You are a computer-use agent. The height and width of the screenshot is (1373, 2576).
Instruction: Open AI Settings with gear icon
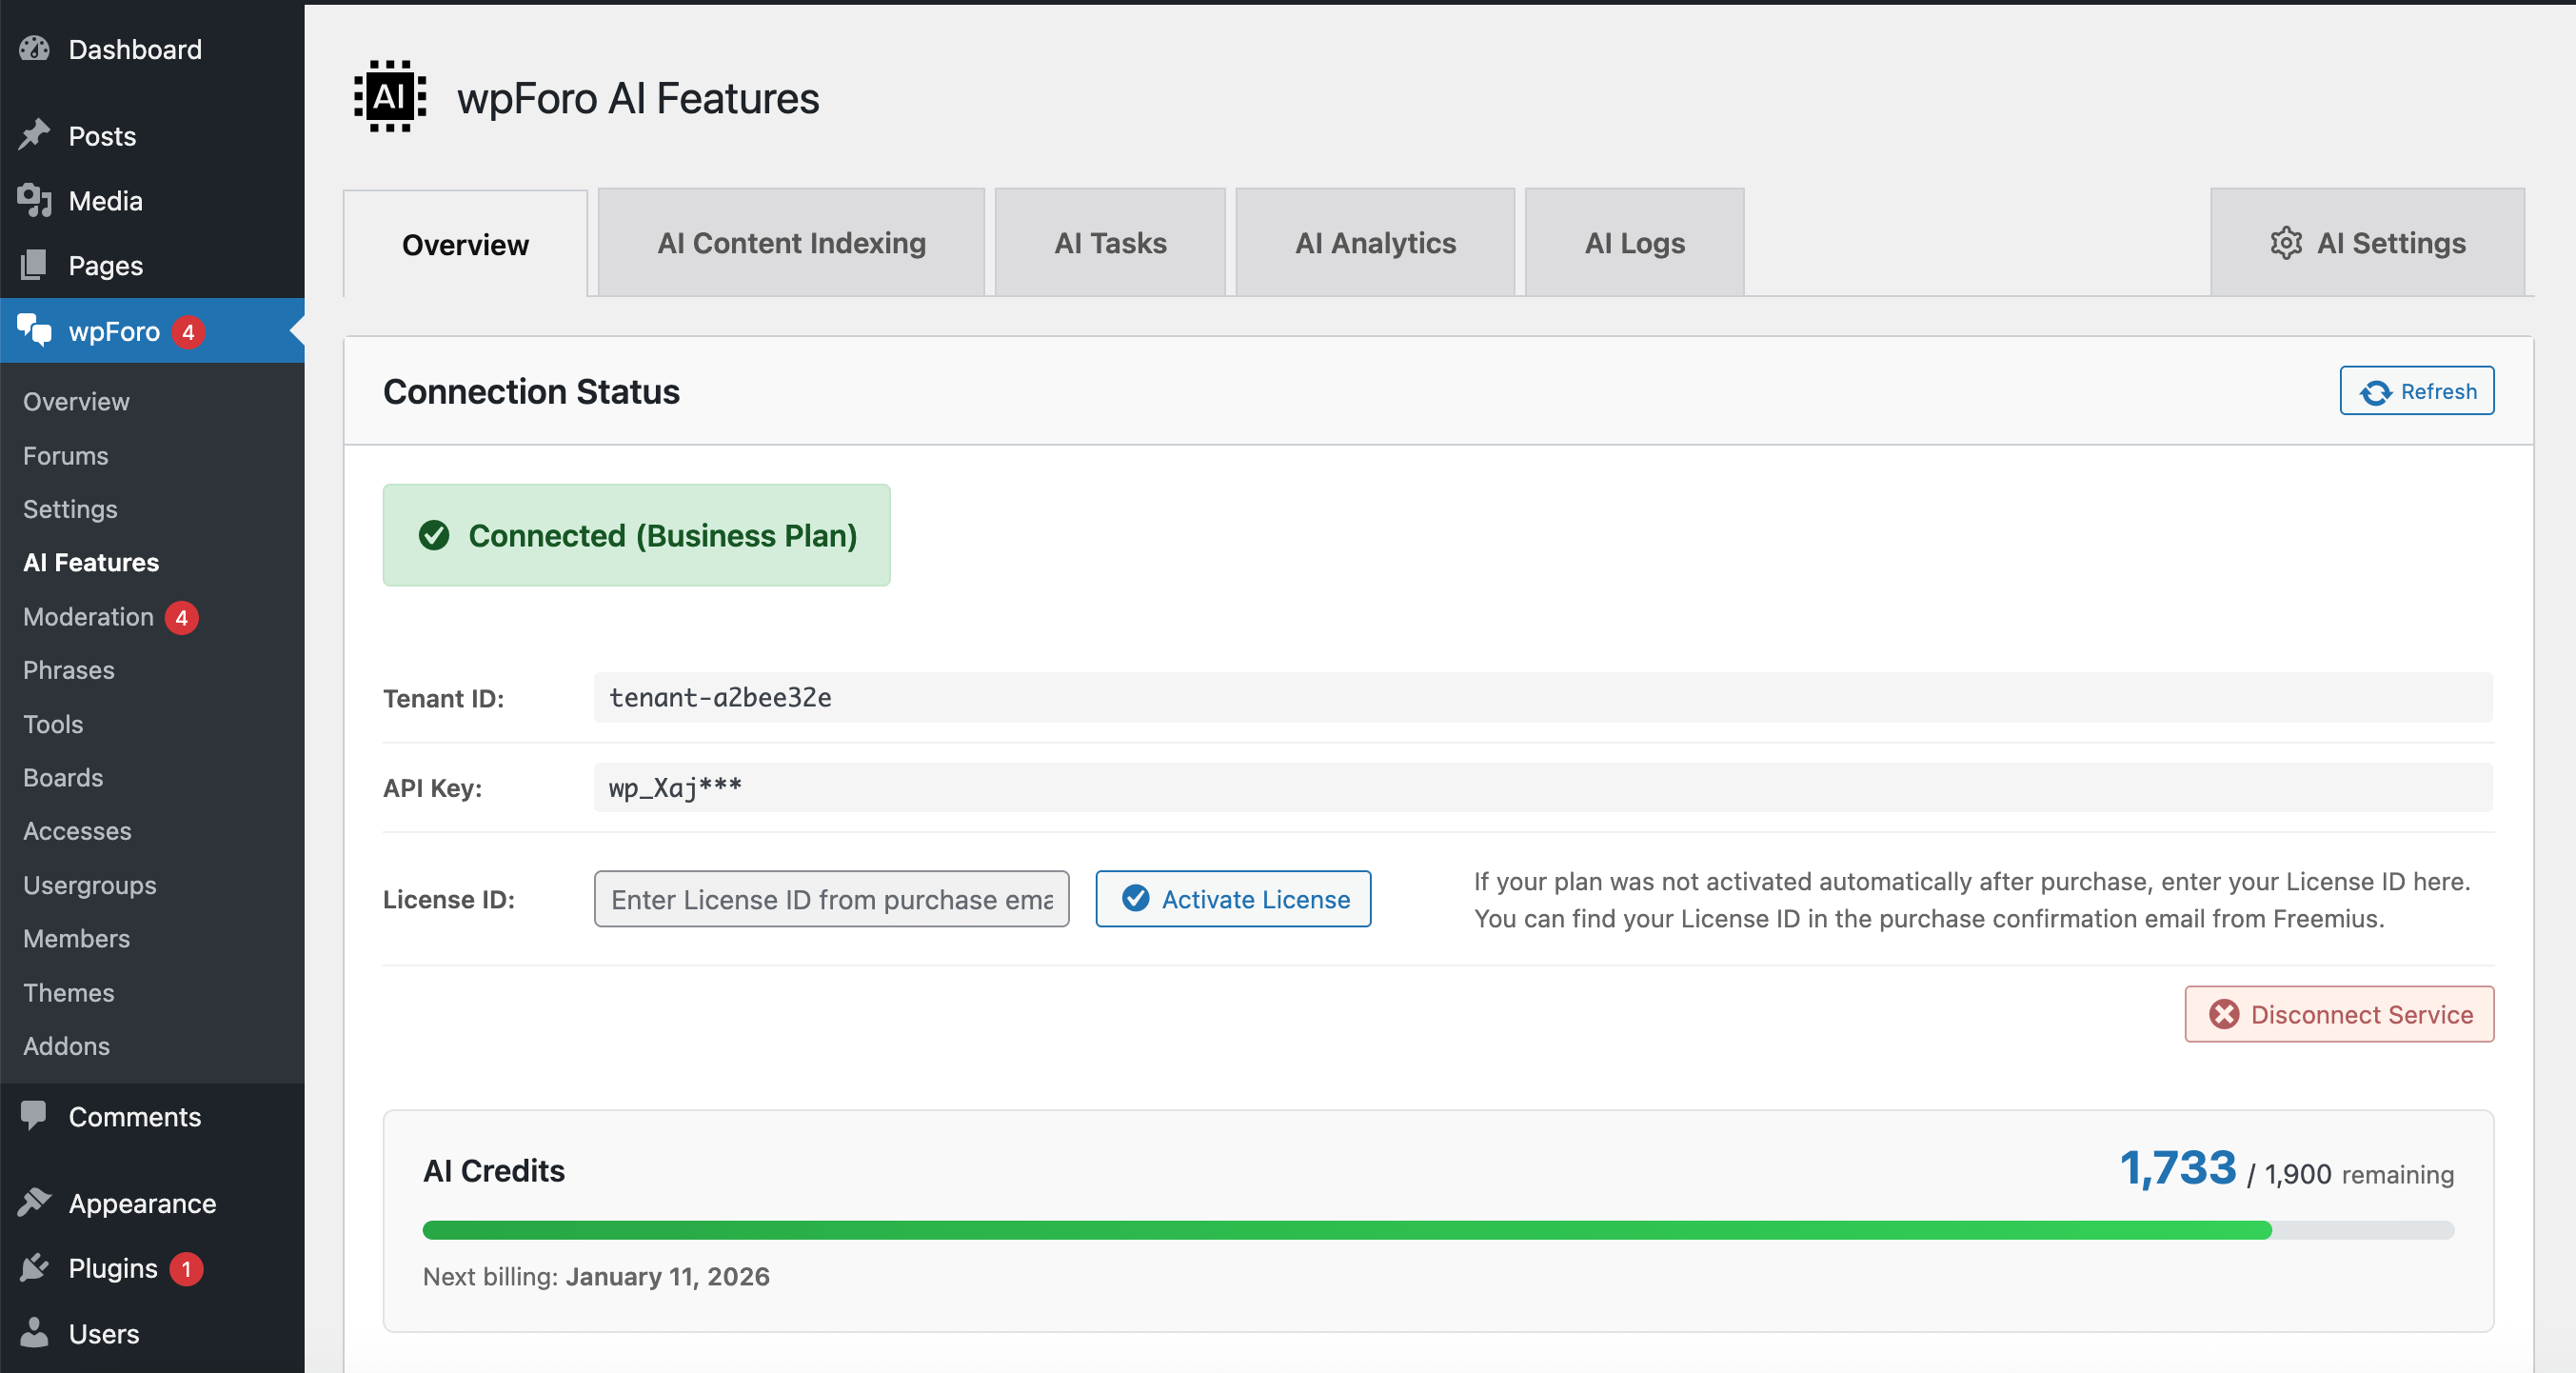point(2367,243)
